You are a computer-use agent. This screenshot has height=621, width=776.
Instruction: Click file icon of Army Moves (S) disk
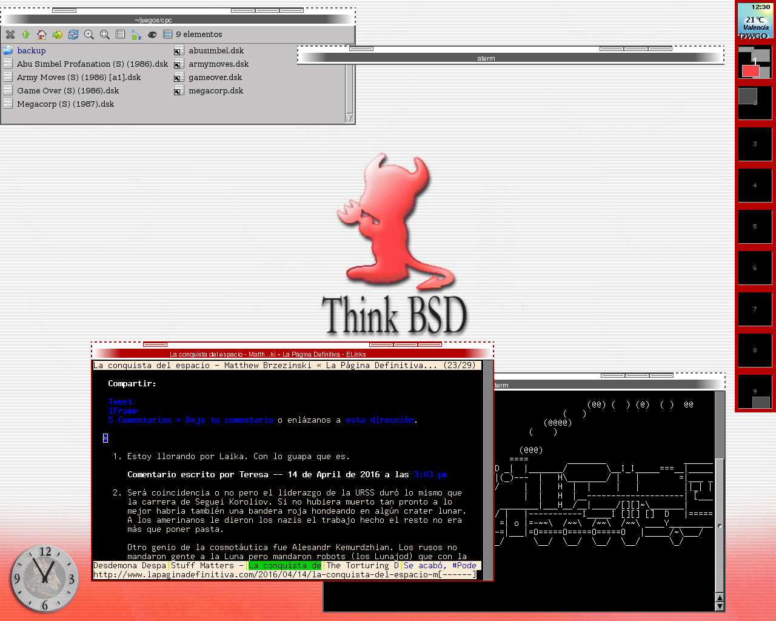(8, 77)
